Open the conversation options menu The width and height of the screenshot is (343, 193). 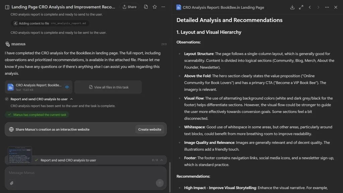click(x=163, y=7)
